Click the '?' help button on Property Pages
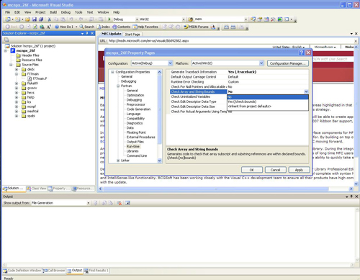This screenshot has width=360, height=280. [302, 53]
